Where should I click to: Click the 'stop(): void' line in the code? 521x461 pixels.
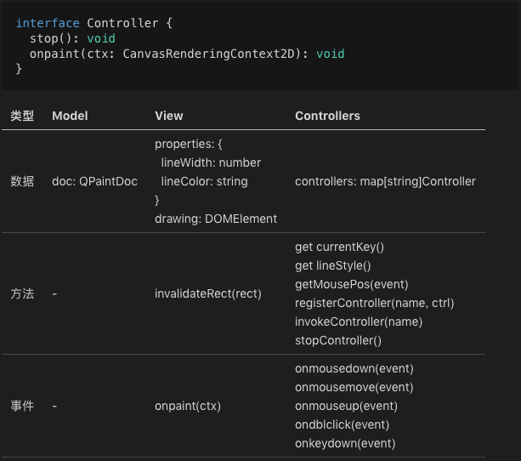[x=72, y=38]
